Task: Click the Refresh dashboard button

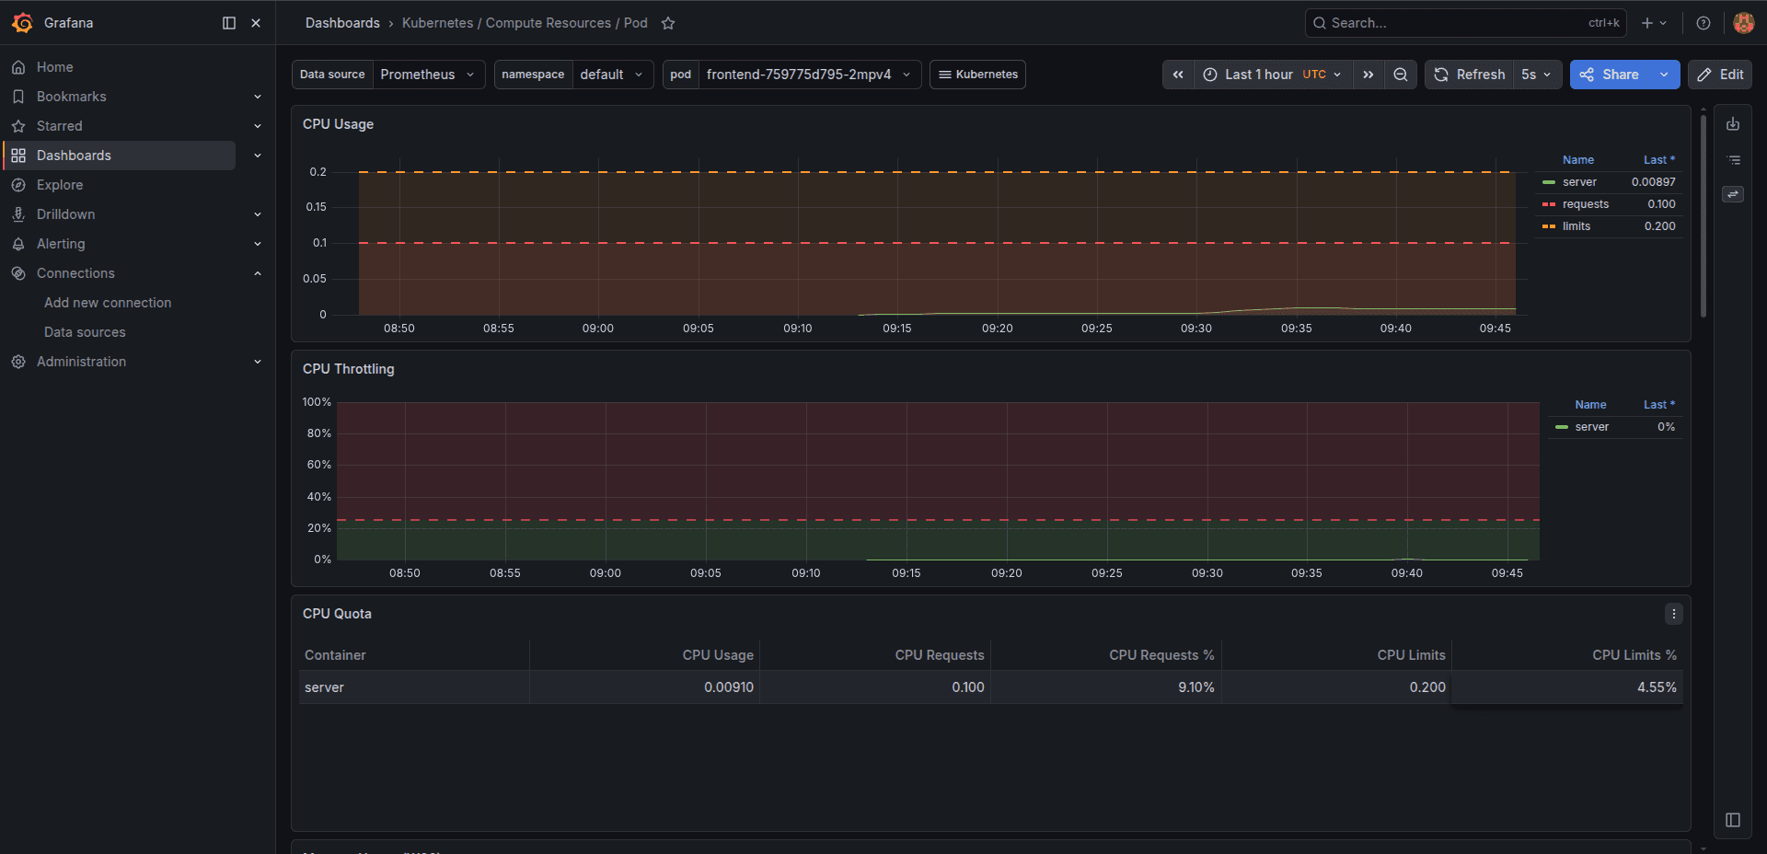Action: click(x=1470, y=75)
